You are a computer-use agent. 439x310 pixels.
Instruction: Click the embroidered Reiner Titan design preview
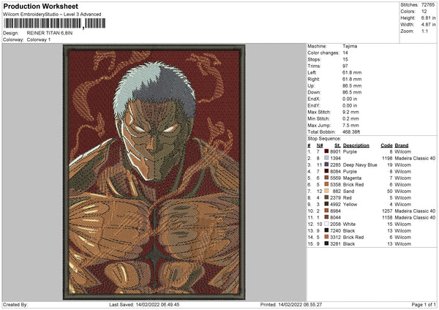click(x=154, y=172)
